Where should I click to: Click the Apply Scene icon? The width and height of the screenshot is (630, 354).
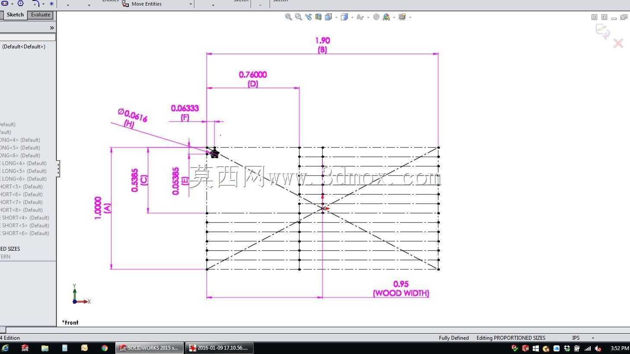[x=386, y=17]
